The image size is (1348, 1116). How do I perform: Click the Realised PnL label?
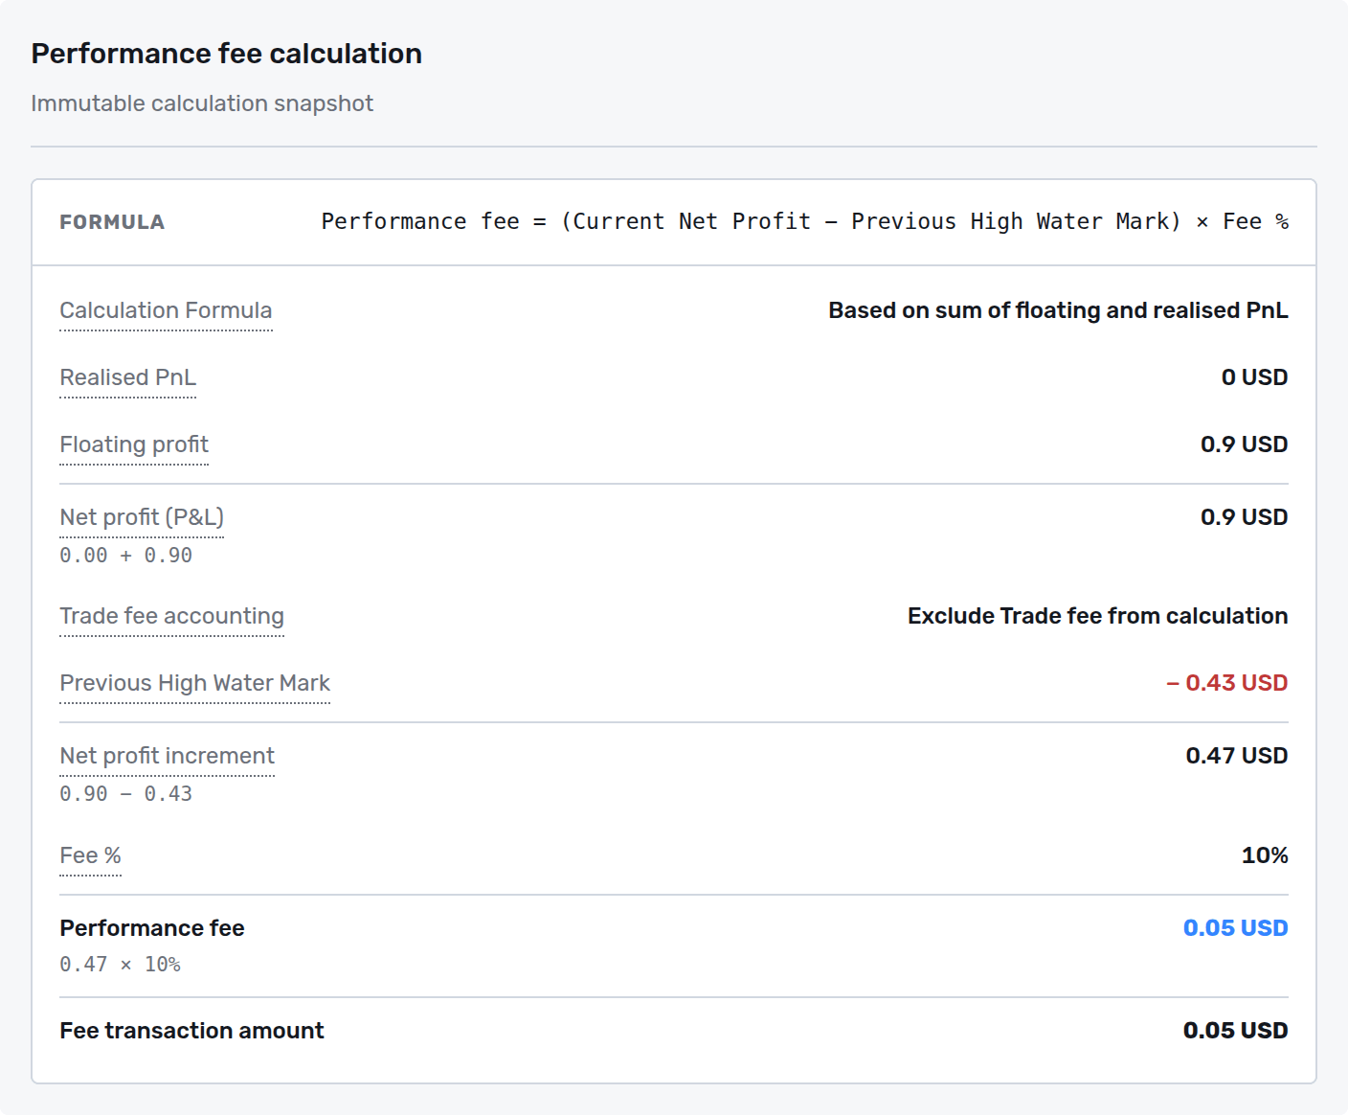(x=127, y=377)
